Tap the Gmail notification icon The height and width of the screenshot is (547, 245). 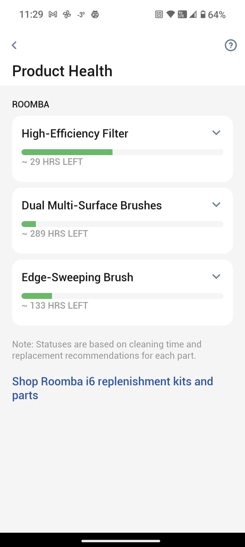tap(53, 15)
